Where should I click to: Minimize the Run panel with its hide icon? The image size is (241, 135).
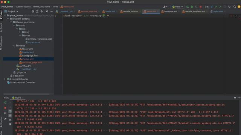[x=239, y=97]
